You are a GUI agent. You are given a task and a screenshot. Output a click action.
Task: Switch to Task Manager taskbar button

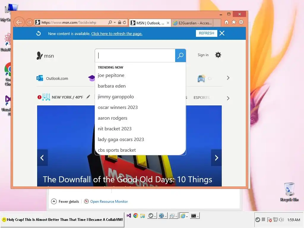tap(173, 216)
